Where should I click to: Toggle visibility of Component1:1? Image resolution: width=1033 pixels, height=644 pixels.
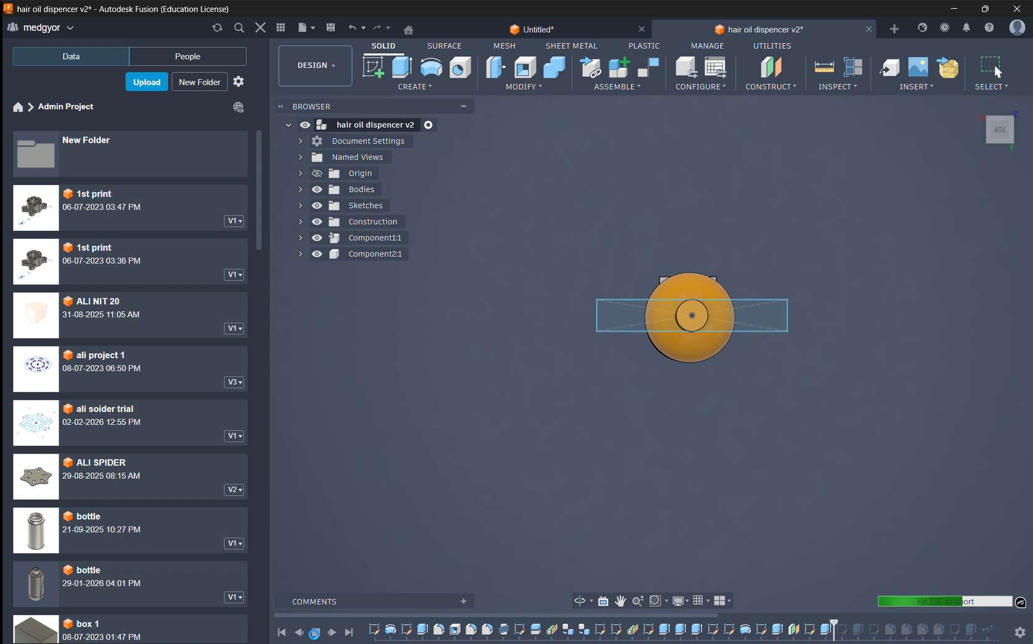[317, 238]
